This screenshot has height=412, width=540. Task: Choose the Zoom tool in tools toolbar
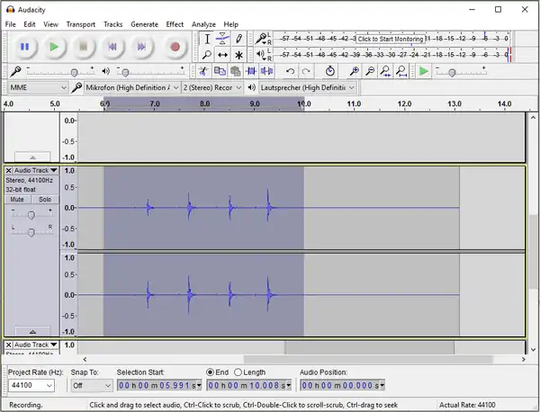(x=207, y=55)
